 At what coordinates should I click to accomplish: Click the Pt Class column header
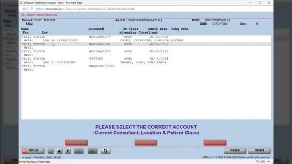[x=131, y=29]
